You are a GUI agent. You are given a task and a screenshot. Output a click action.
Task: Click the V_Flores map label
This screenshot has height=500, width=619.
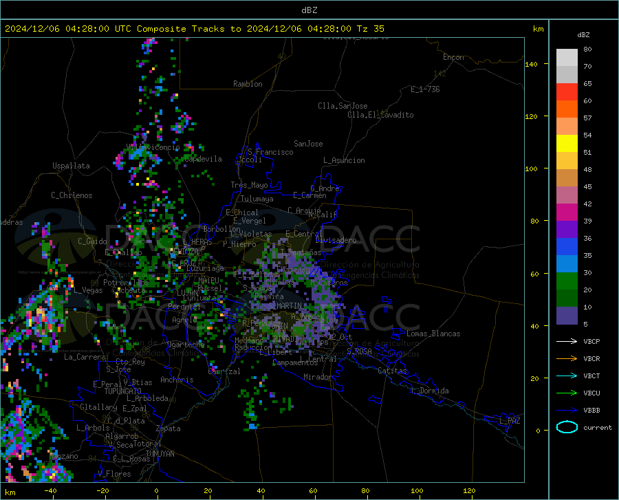click(x=114, y=474)
